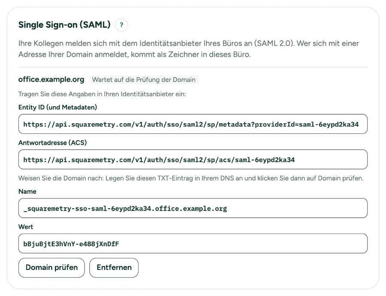Select the Wert field value
Viewport: 386px width, 296px height.
[x=193, y=243]
